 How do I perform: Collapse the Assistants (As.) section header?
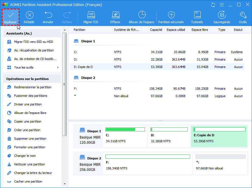(x=32, y=33)
